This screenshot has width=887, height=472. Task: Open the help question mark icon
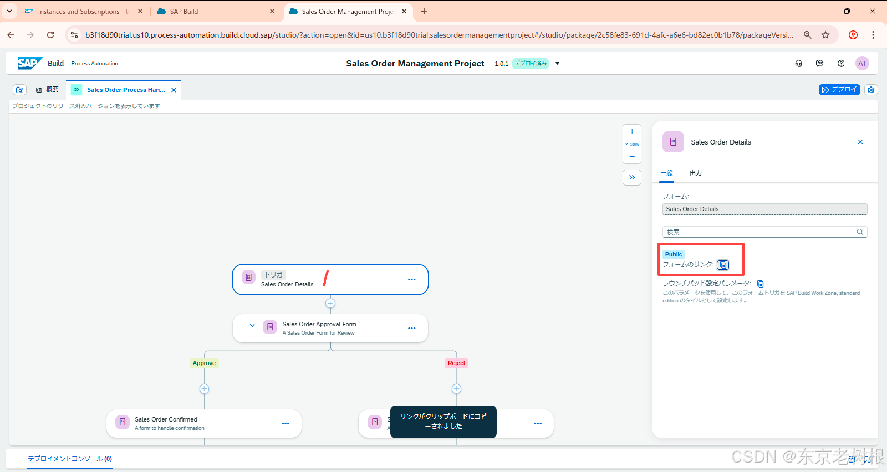[841, 64]
